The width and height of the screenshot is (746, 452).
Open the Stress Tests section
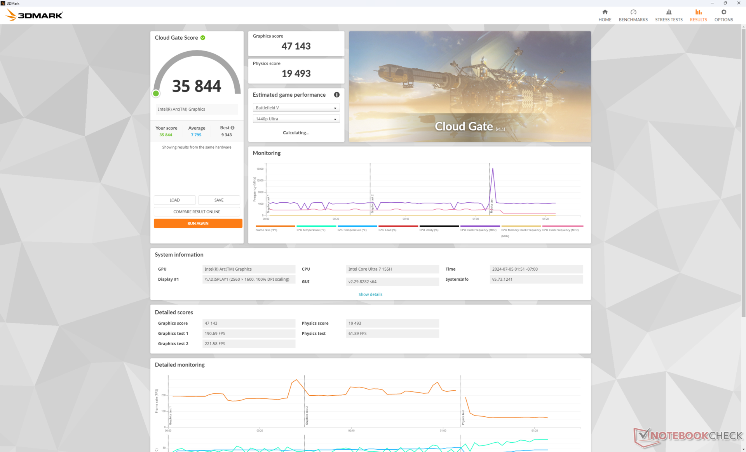point(668,15)
